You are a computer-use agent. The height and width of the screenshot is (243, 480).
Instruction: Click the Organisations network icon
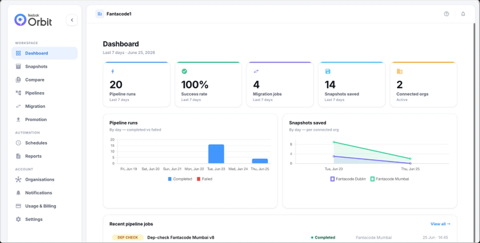[x=19, y=179]
